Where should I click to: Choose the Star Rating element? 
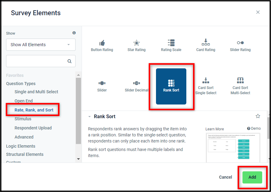(x=137, y=46)
